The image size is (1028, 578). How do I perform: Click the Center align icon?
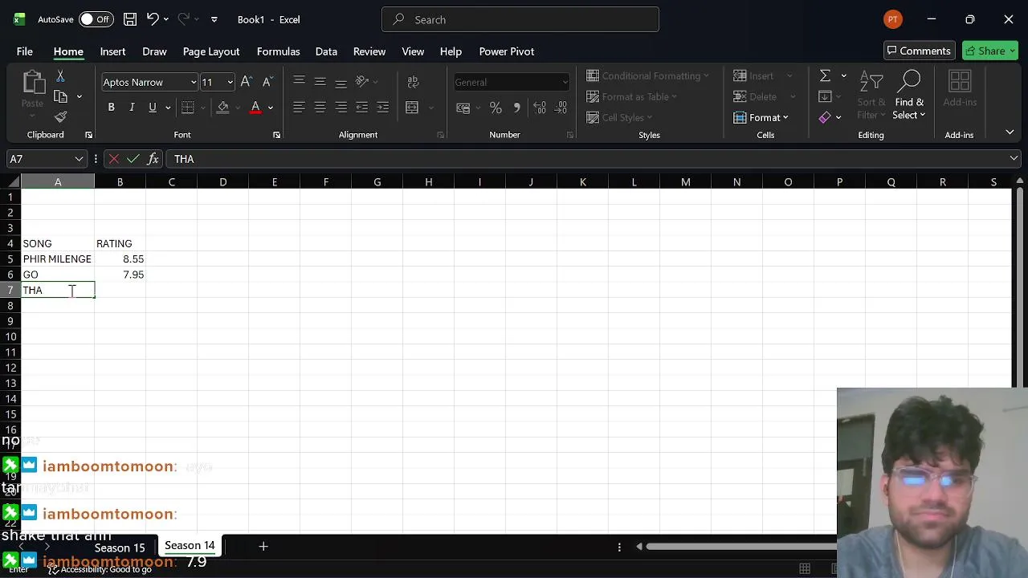tap(320, 108)
